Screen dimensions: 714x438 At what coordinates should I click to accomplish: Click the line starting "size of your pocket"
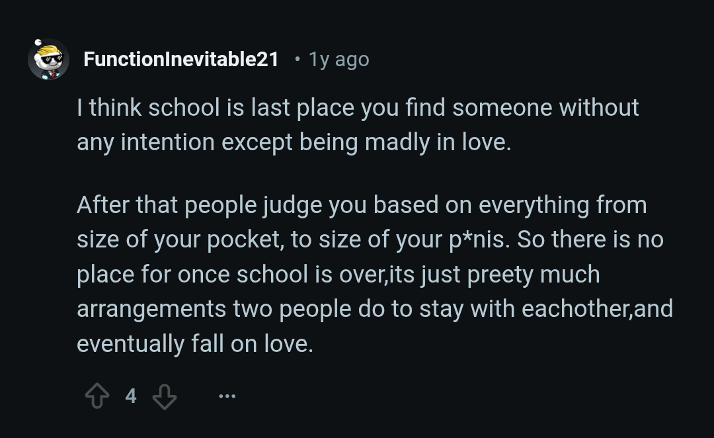click(x=369, y=240)
